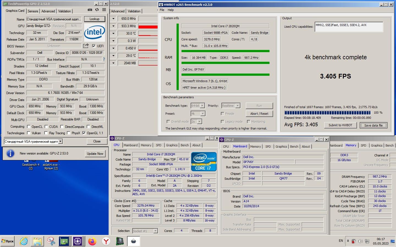Show hidden tray icons chevron
The height and width of the screenshot is (247, 396).
point(348,241)
